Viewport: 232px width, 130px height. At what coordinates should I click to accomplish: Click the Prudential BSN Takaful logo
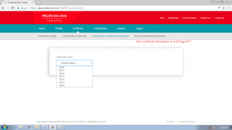(54, 17)
